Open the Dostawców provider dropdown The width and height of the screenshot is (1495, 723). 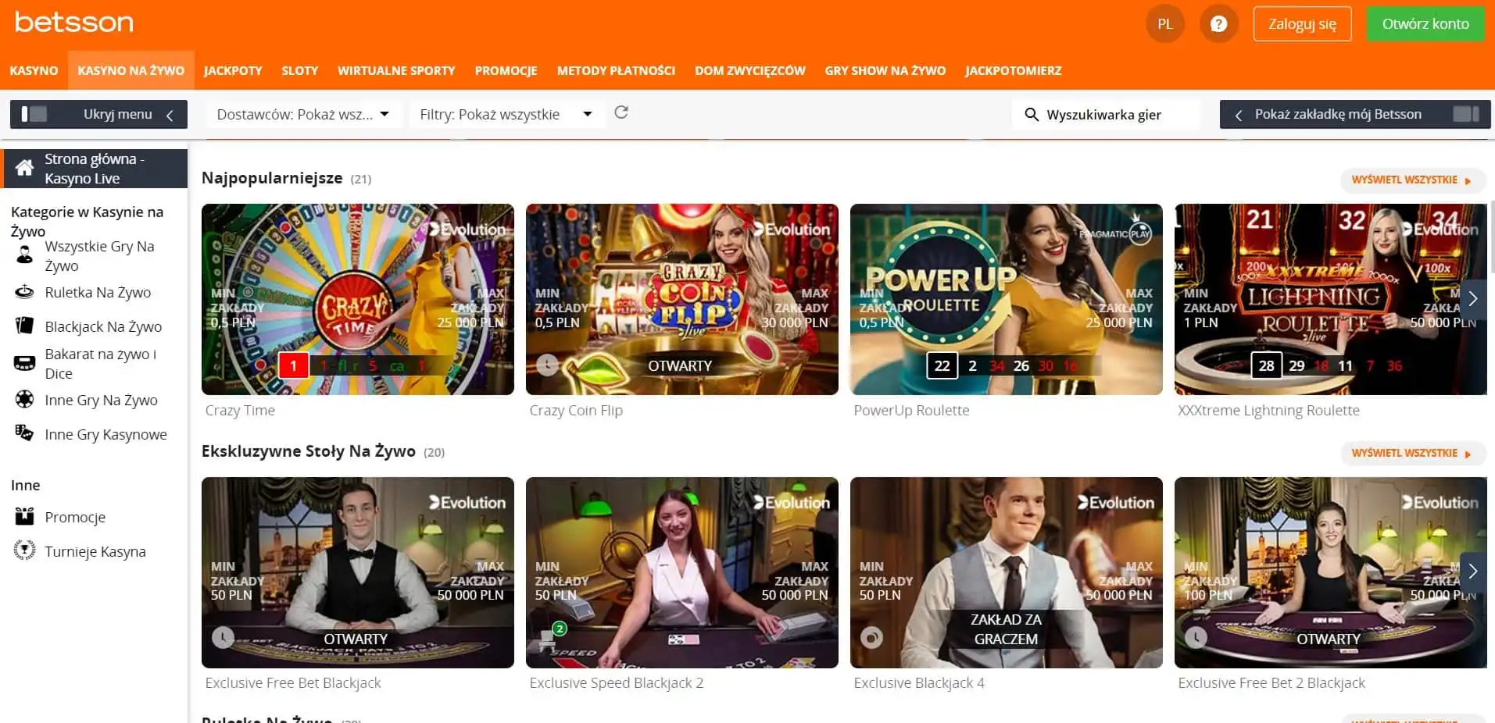303,115
